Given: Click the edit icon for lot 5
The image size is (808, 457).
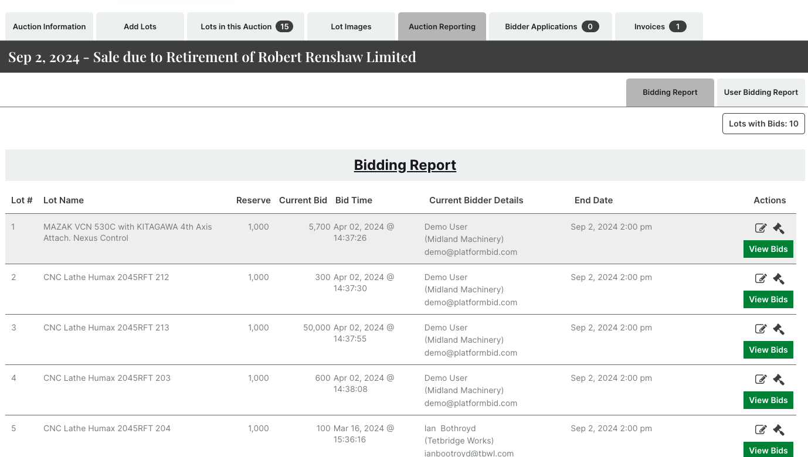Looking at the screenshot, I should coord(761,430).
